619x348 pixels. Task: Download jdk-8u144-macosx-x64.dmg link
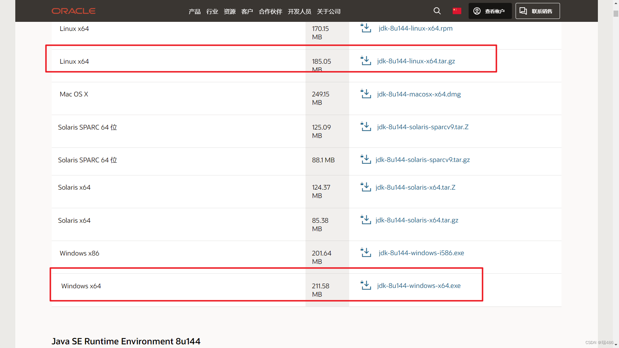419,94
